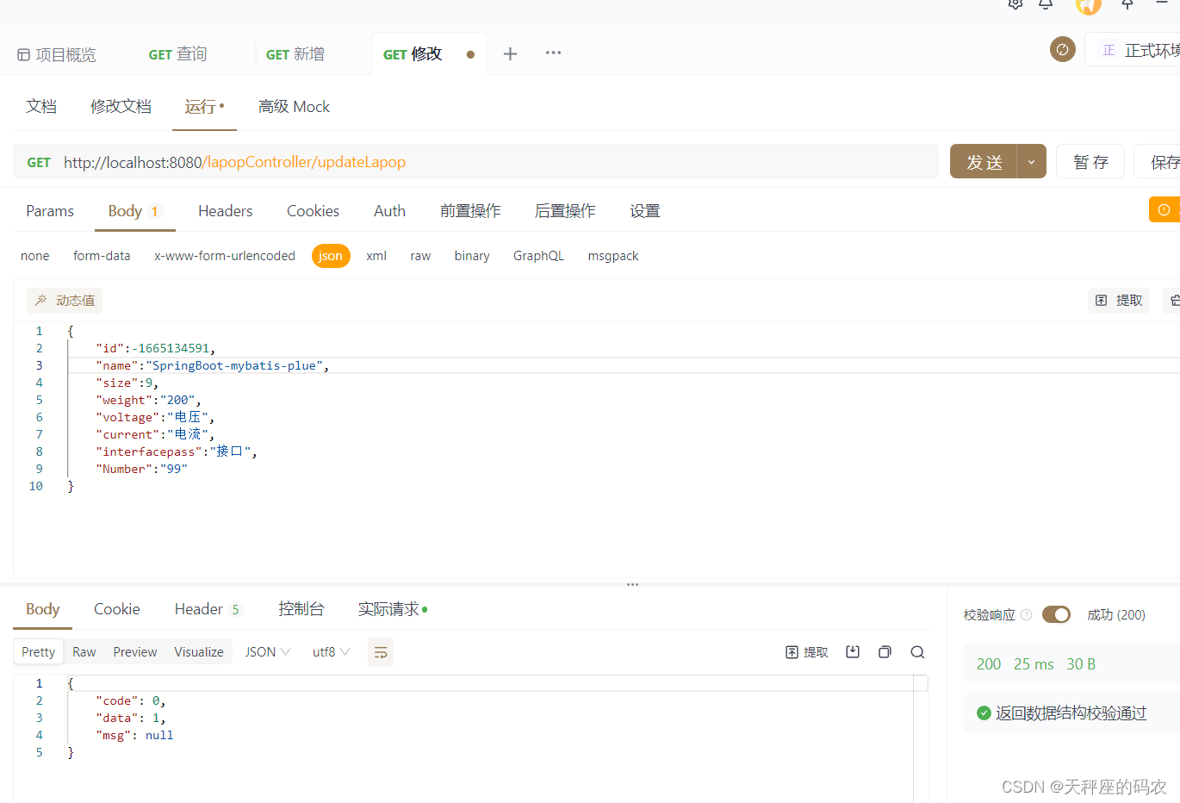Open the request Headers tab
Viewport: 1180px width, 803px height.
[x=226, y=211]
